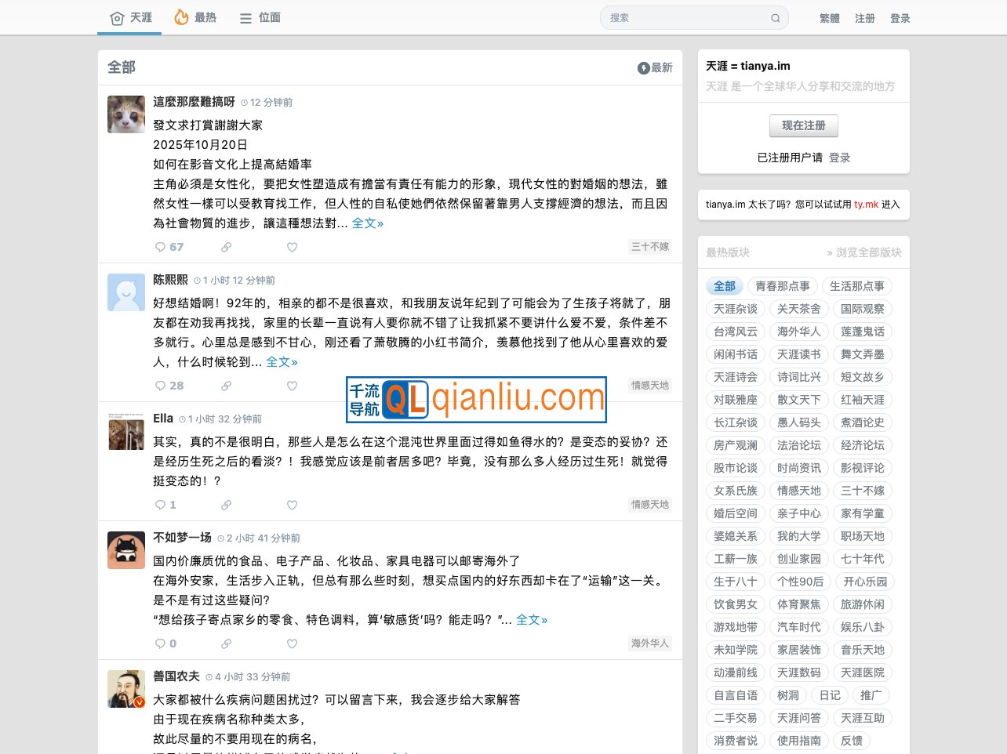Like the post by 這麼那麼難搞呀
1007x754 pixels.
[292, 247]
